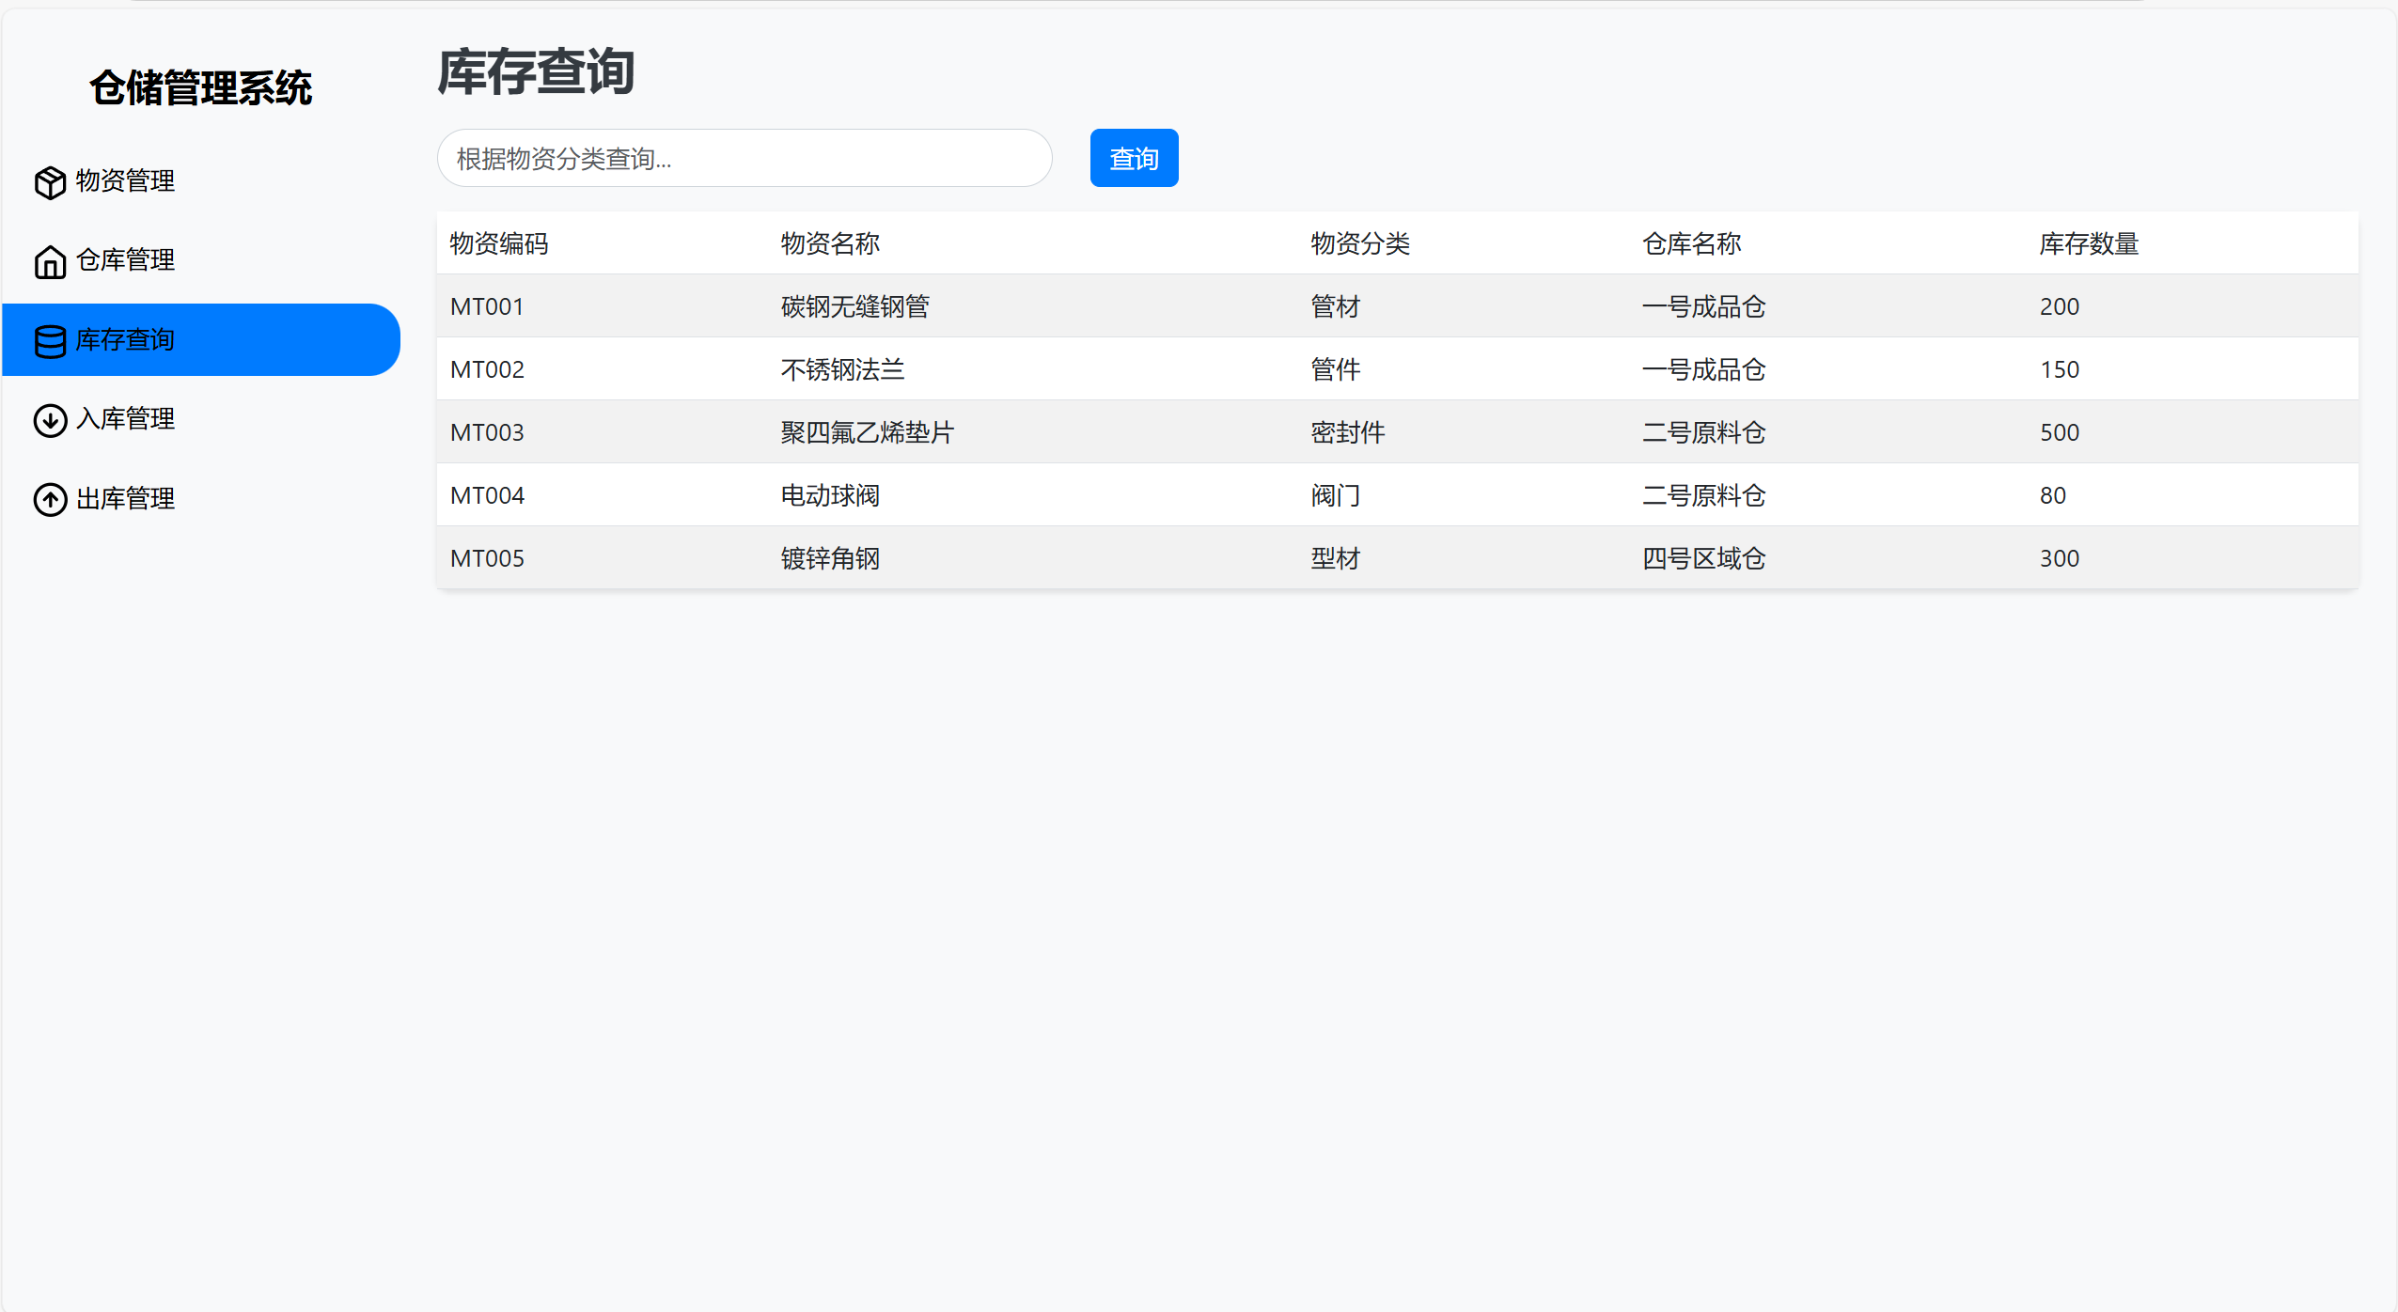Click the 库存数量 column header
The image size is (2398, 1312).
(2089, 242)
